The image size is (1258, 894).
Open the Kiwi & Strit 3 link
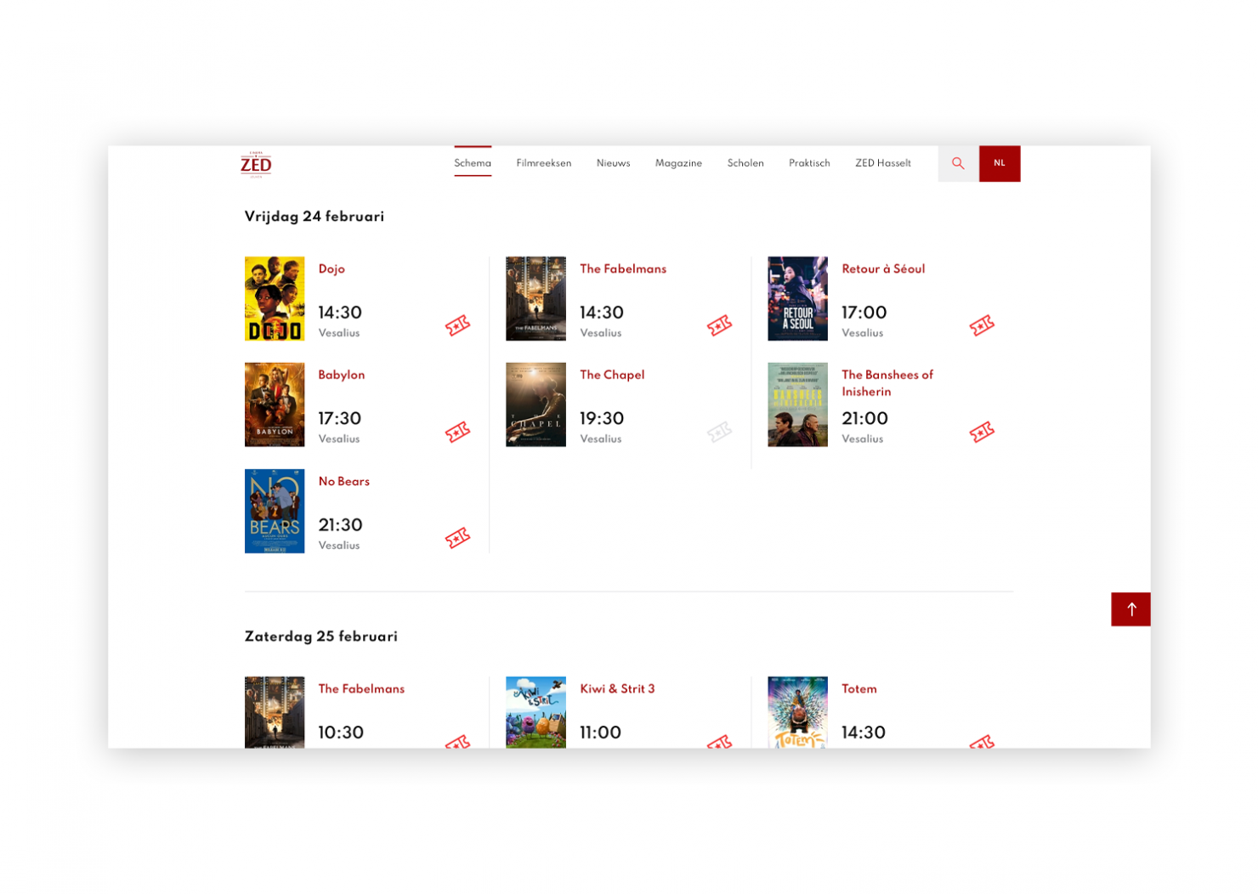[x=617, y=688]
